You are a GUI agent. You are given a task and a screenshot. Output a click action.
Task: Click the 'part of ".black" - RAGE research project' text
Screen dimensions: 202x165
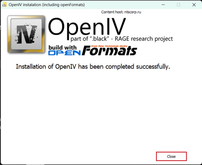pyautogui.click(x=122, y=39)
